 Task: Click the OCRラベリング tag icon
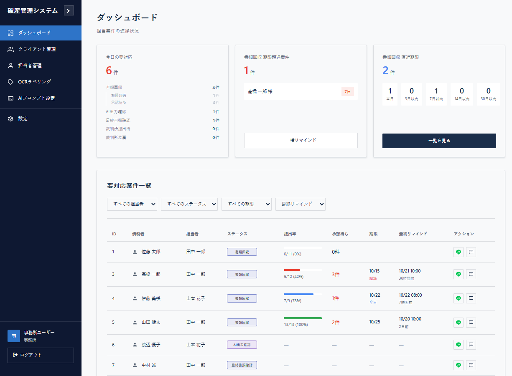click(x=11, y=82)
